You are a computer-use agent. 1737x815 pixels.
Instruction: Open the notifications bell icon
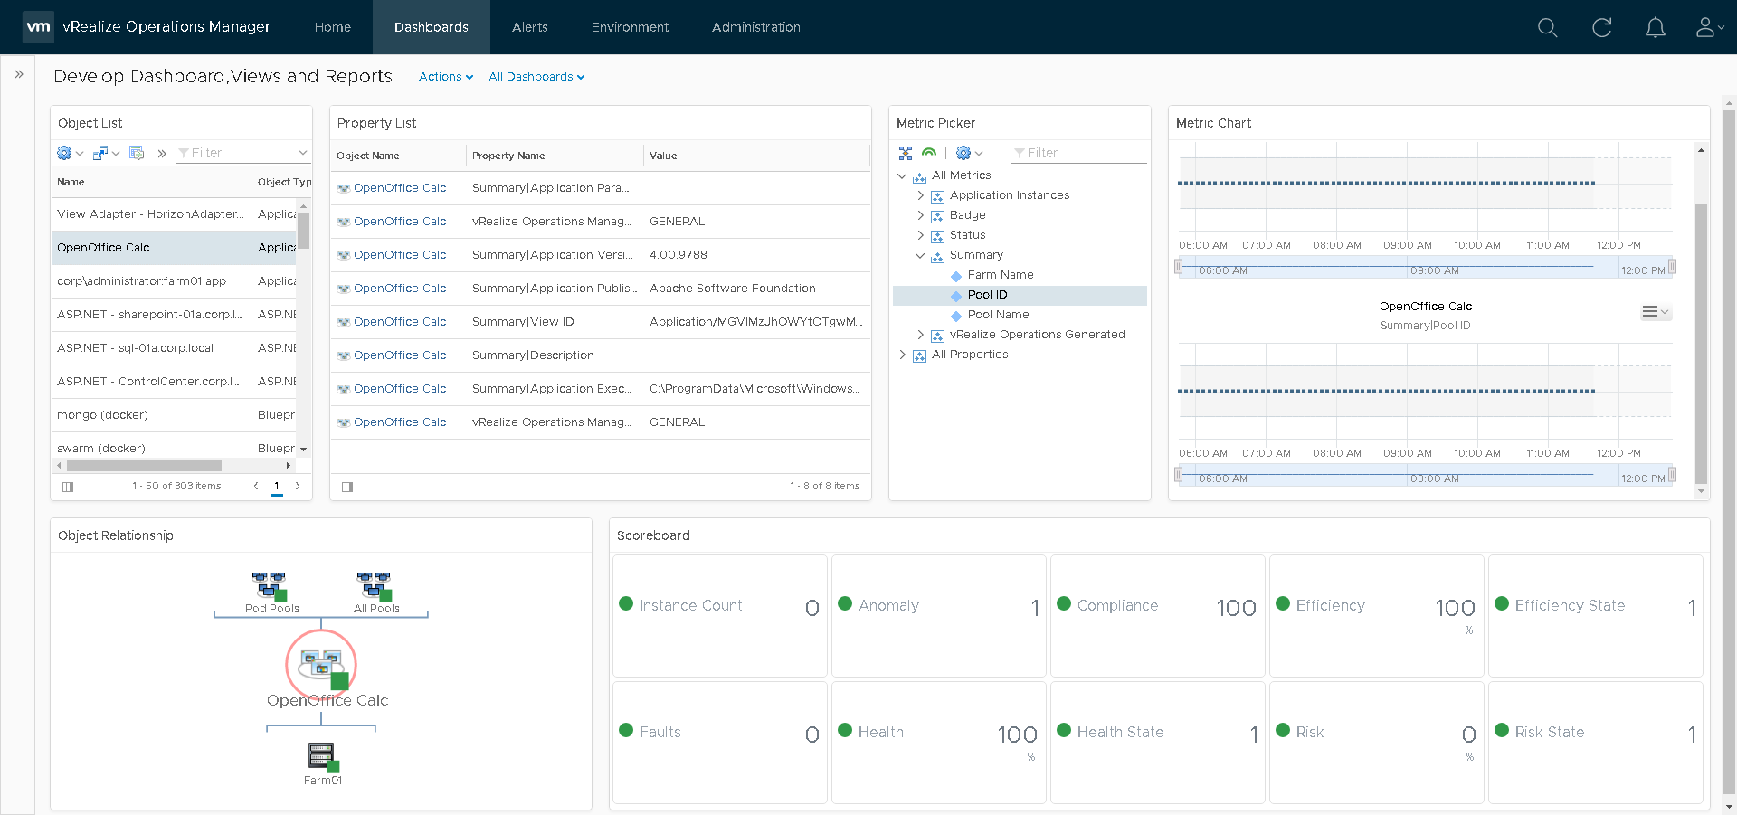(1655, 28)
